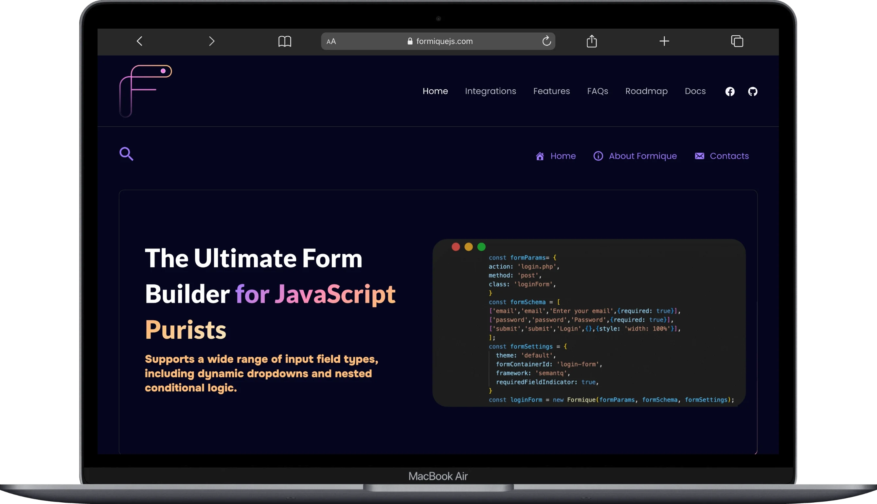Click the "theme: 'default'," code line

coord(526,355)
